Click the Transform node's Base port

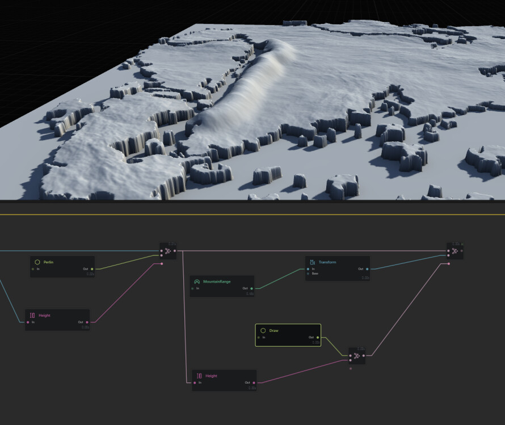pyautogui.click(x=308, y=273)
